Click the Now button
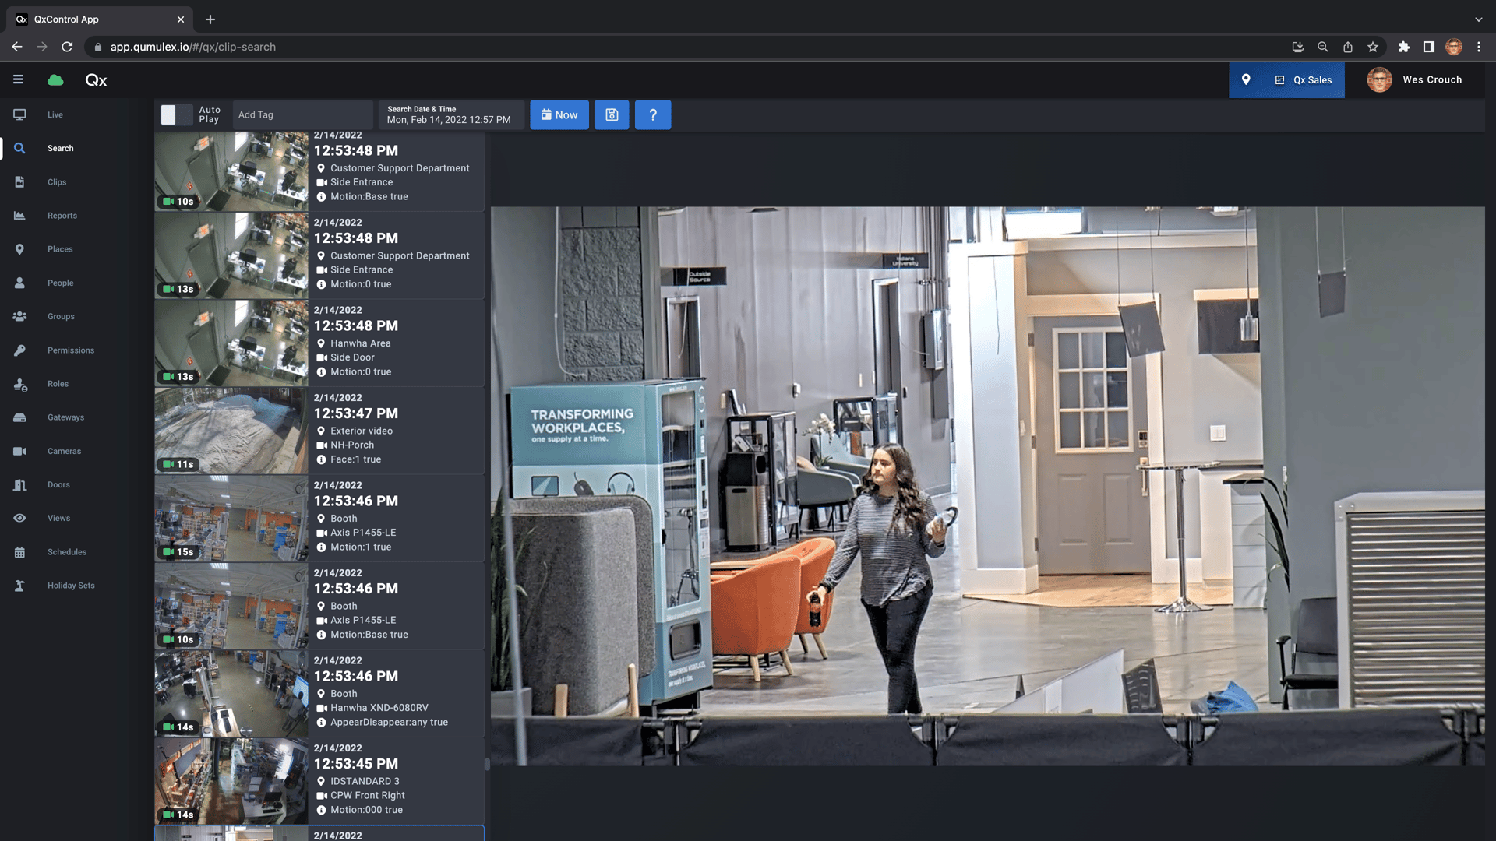Image resolution: width=1496 pixels, height=841 pixels. pyautogui.click(x=559, y=114)
